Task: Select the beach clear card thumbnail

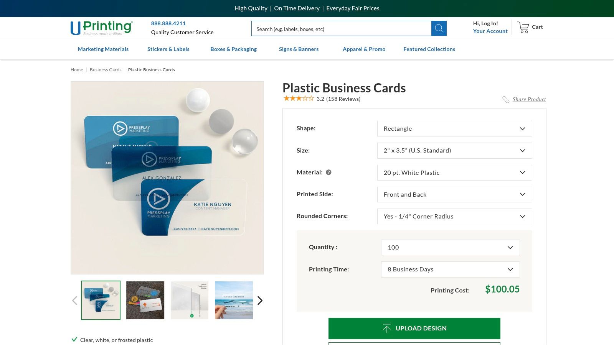Action: (234, 301)
